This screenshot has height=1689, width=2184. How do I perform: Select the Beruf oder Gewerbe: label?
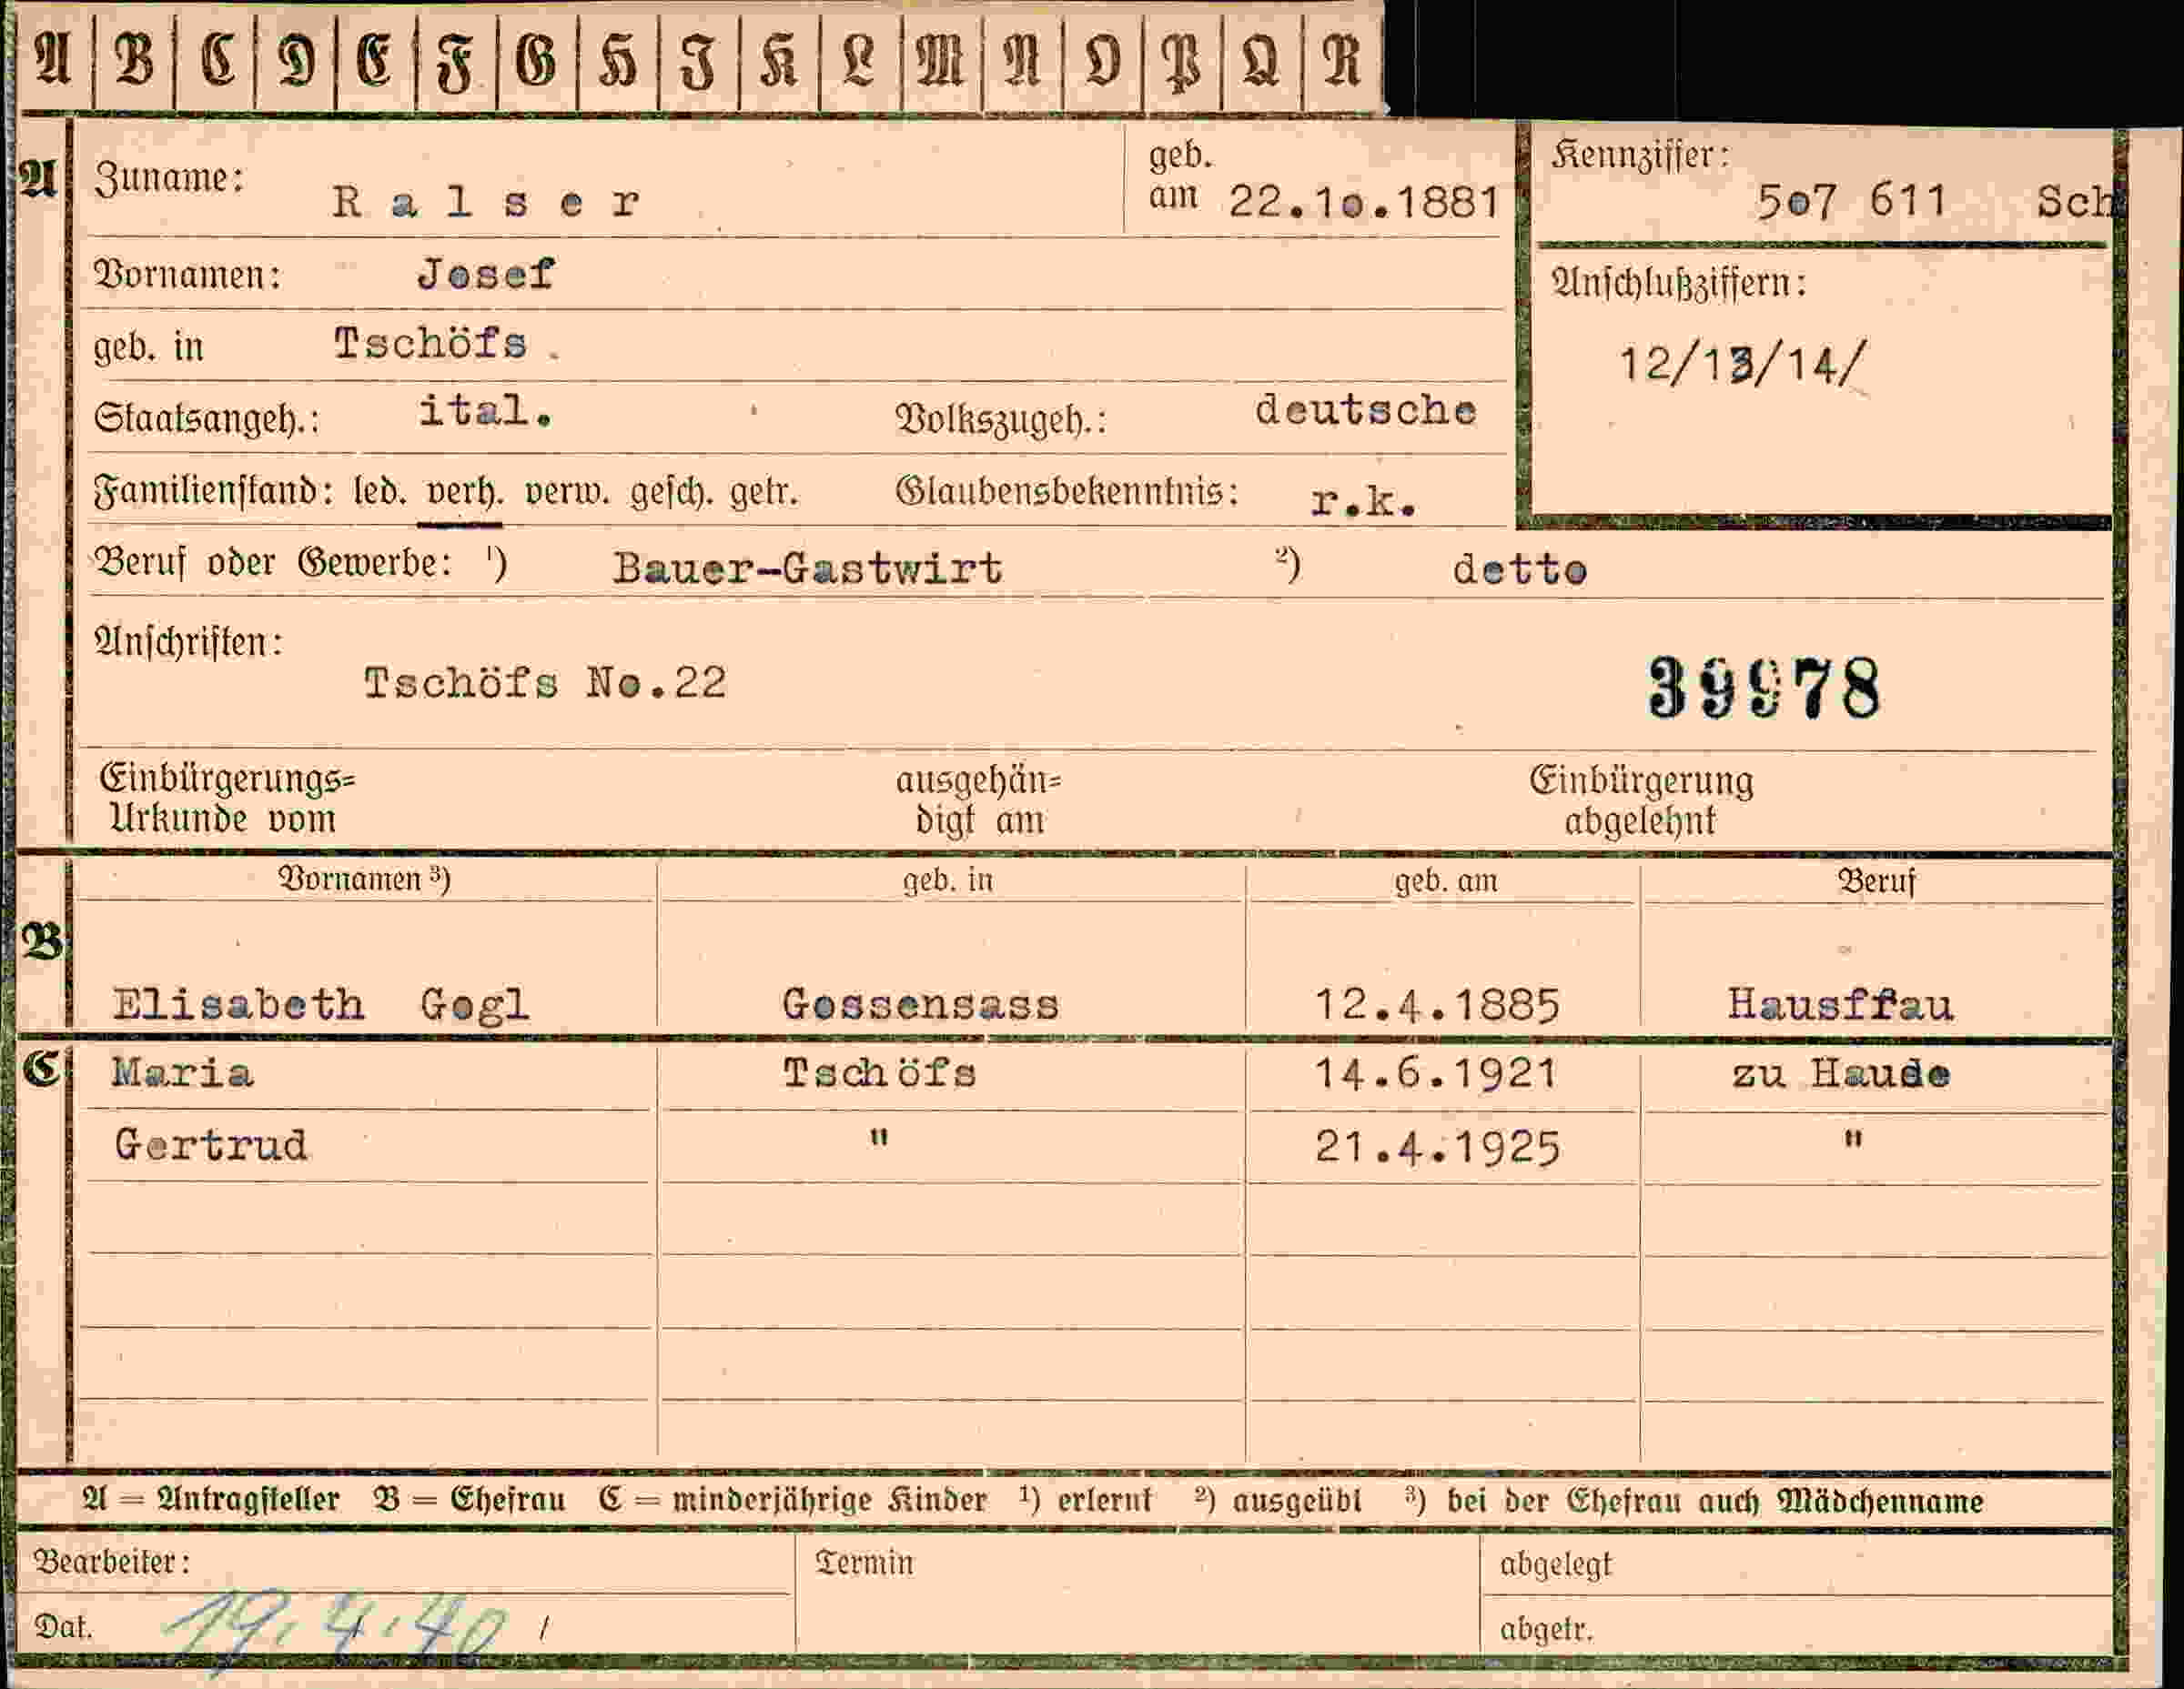click(273, 563)
